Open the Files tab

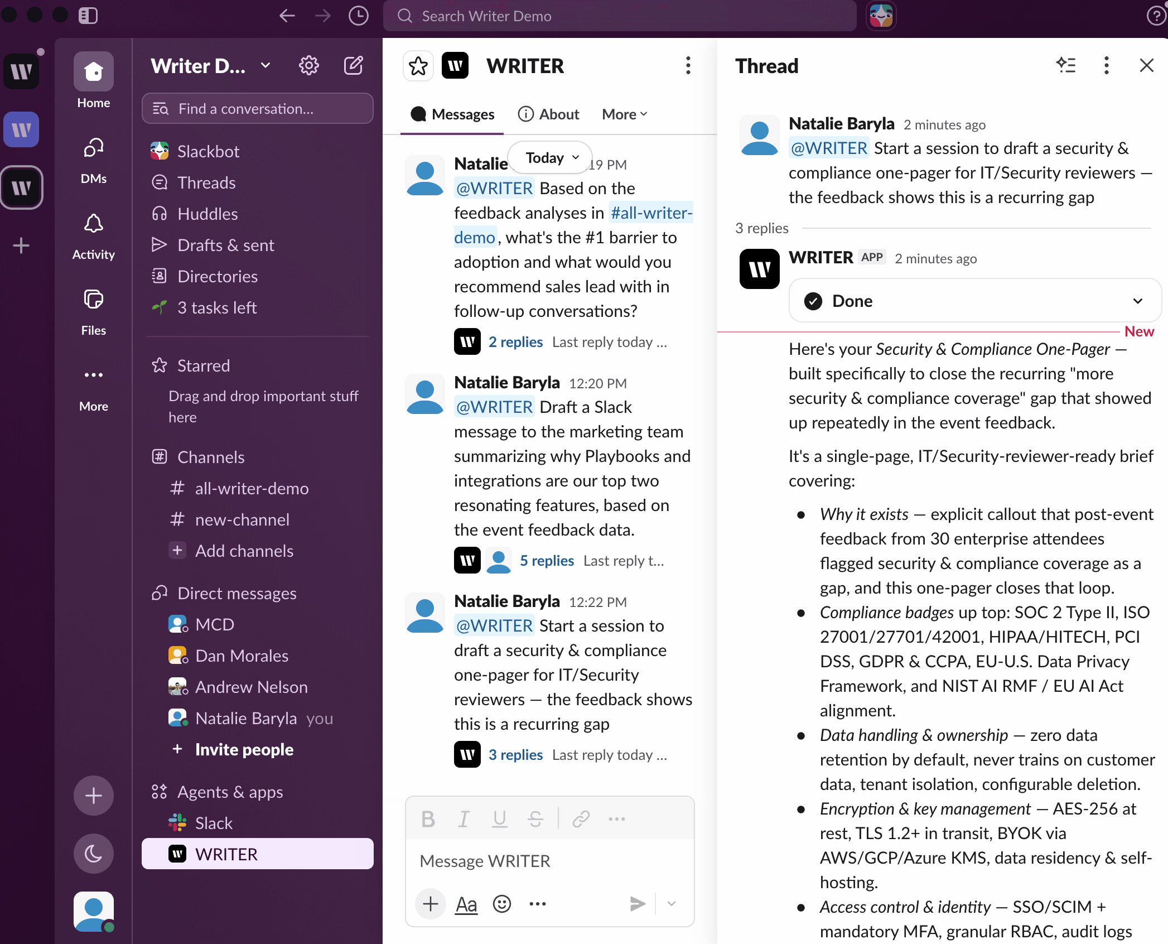pos(94,313)
